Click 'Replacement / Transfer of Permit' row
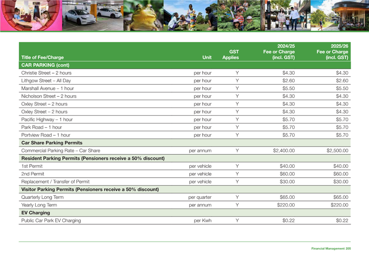Screen dimensions: 369x260 55,182
